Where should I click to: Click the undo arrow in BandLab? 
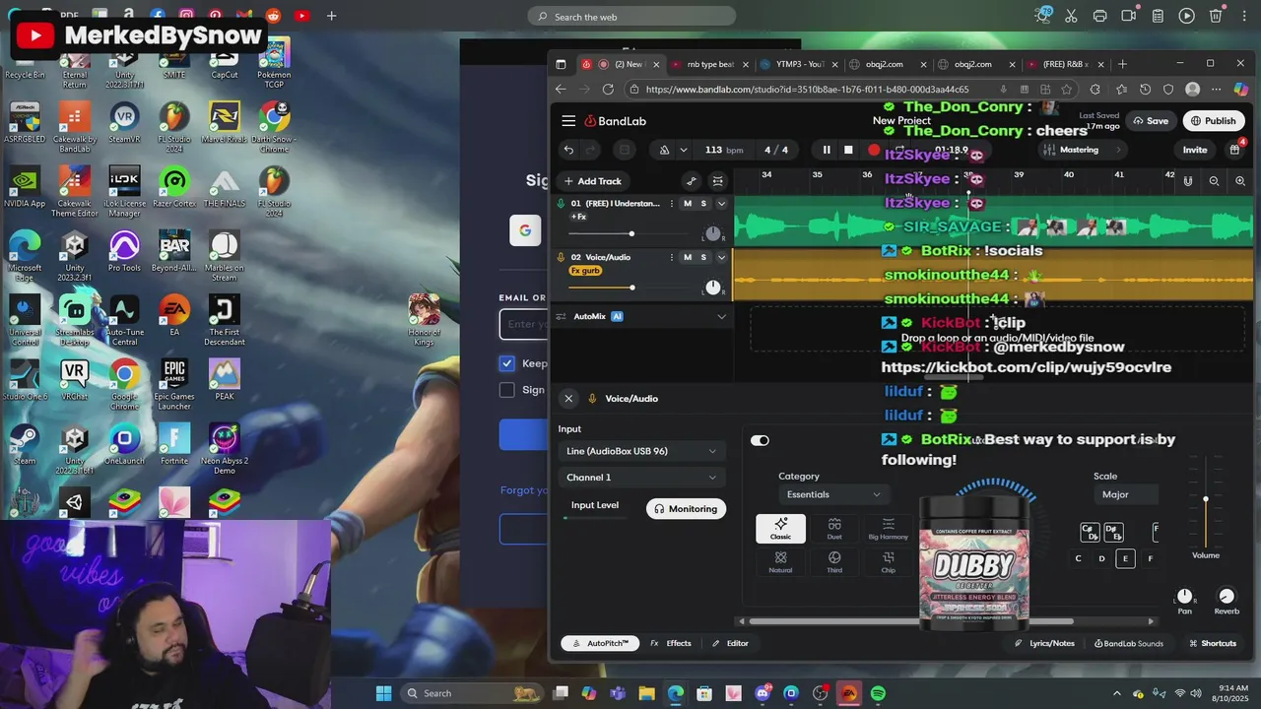tap(568, 150)
